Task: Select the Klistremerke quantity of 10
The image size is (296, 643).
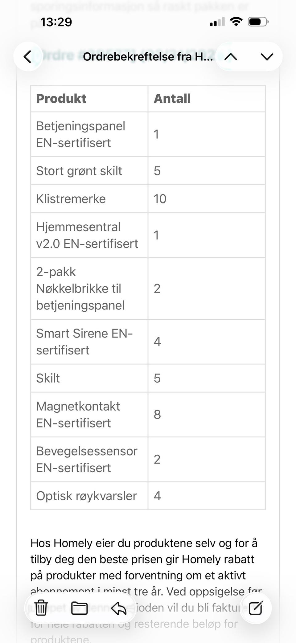Action: click(159, 199)
